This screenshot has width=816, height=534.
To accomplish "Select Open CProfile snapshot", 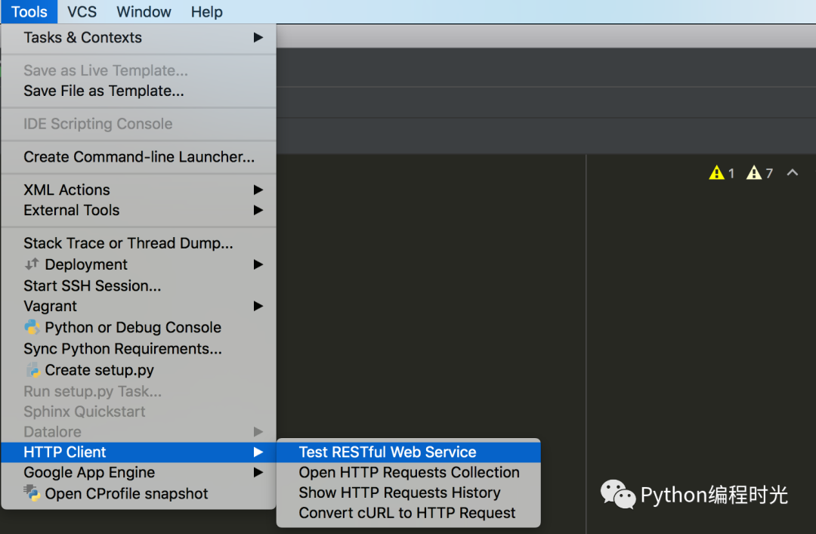I will coord(138,493).
